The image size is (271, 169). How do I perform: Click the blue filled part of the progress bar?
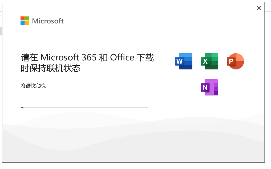pyautogui.click(x=22, y=108)
